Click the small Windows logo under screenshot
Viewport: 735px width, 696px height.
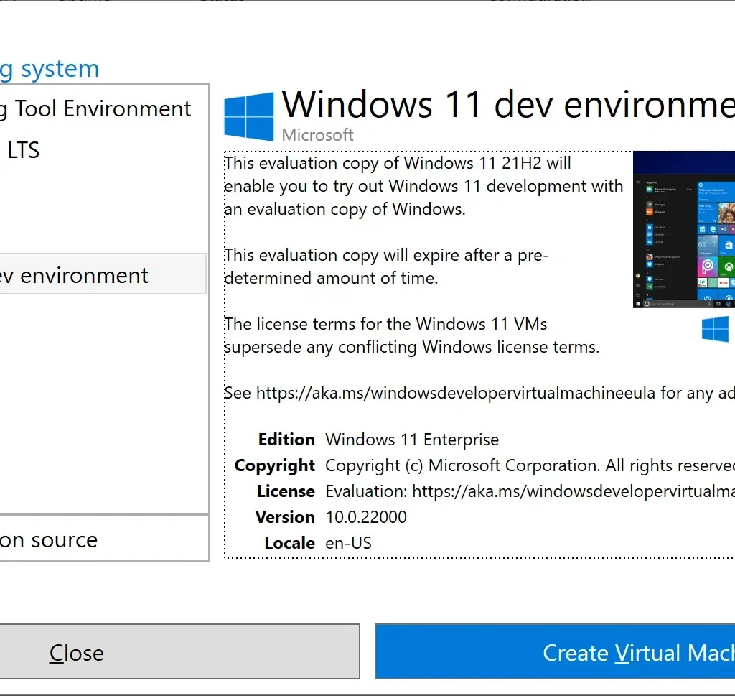pos(715,329)
